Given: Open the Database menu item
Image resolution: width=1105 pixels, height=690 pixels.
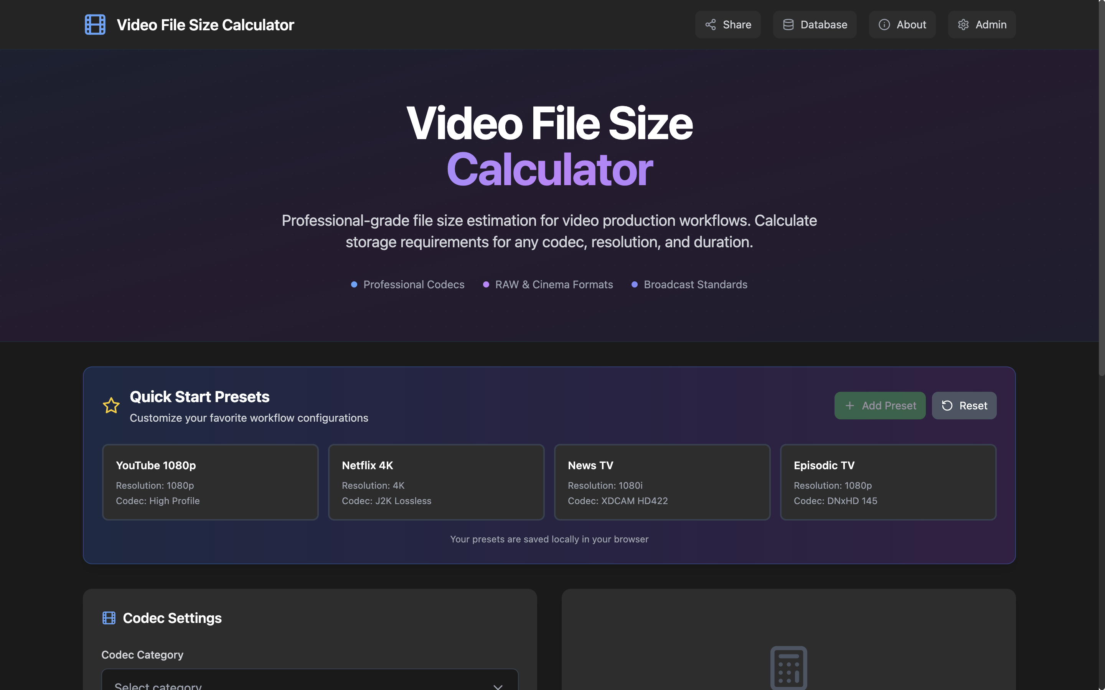Looking at the screenshot, I should (x=815, y=25).
